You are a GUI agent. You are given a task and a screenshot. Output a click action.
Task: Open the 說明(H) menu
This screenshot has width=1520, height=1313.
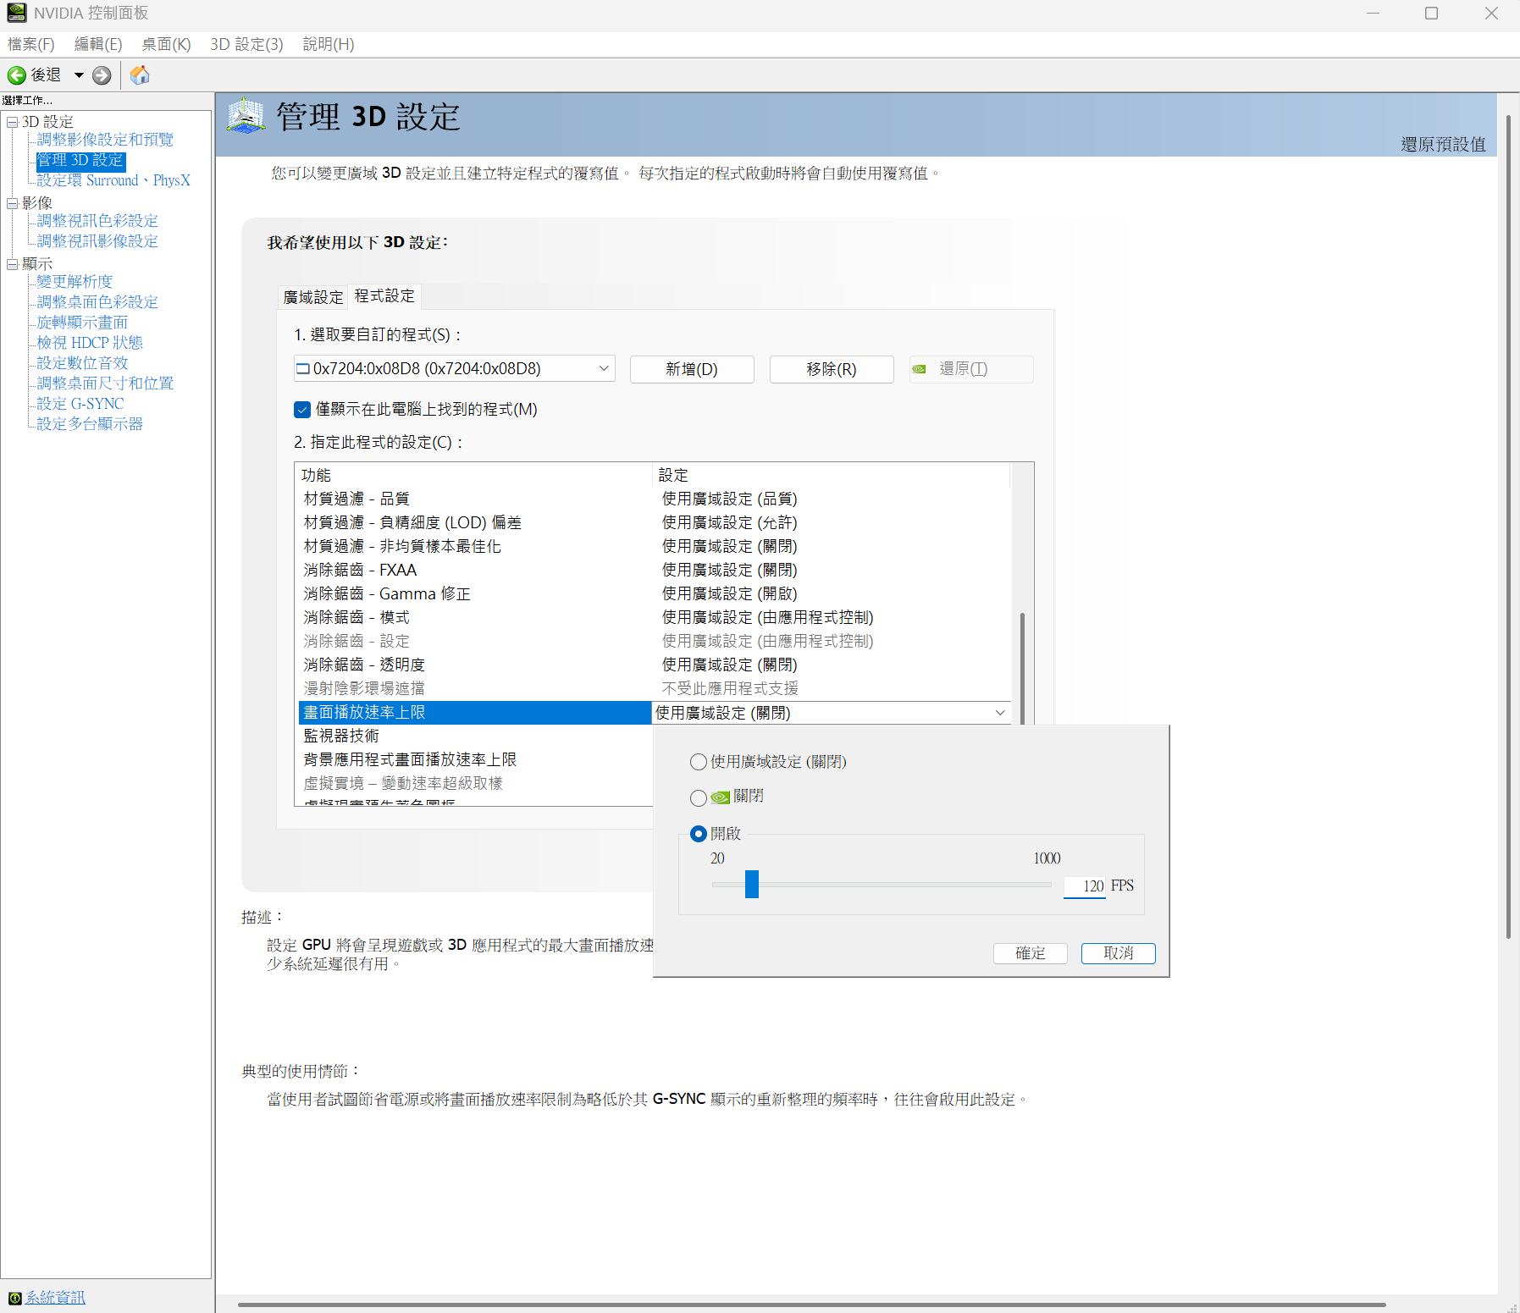pyautogui.click(x=329, y=44)
